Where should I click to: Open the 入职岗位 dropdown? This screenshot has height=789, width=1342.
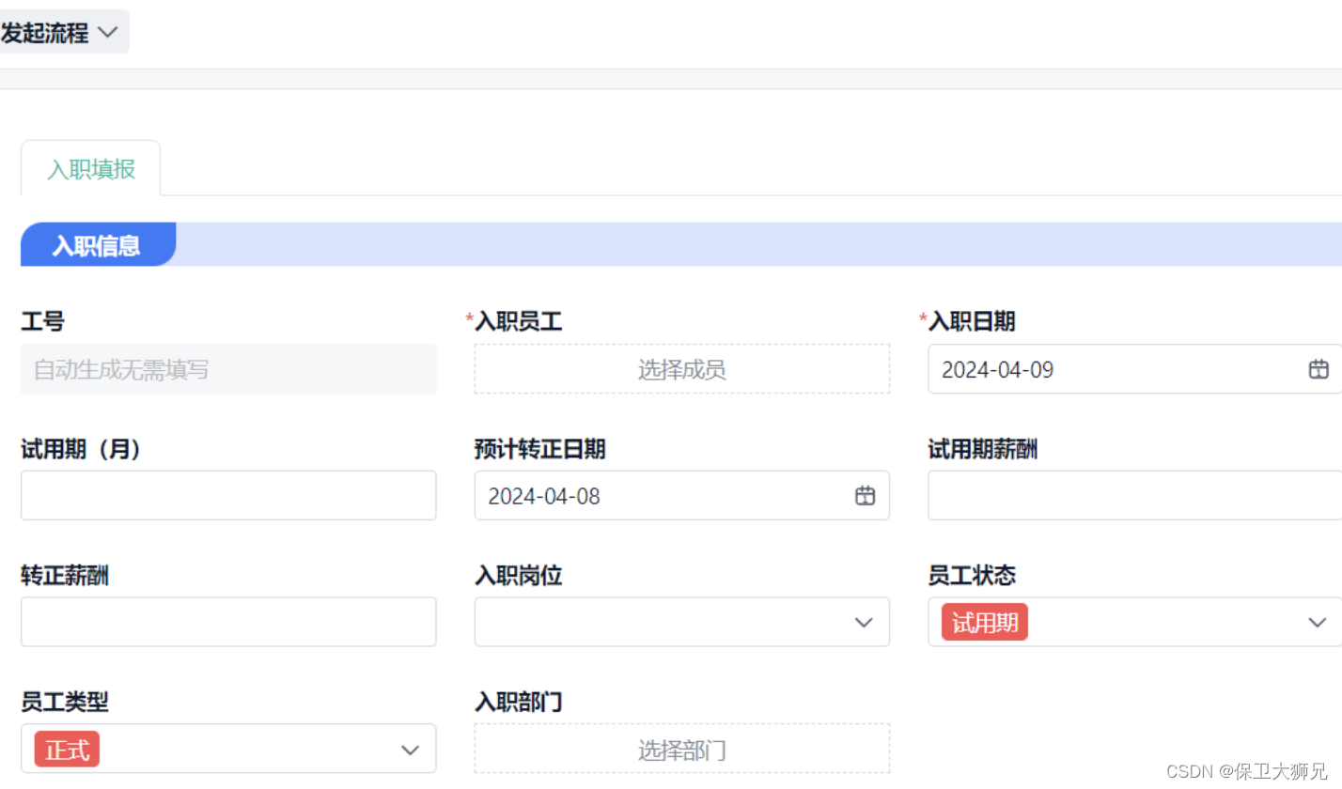pyautogui.click(x=863, y=622)
